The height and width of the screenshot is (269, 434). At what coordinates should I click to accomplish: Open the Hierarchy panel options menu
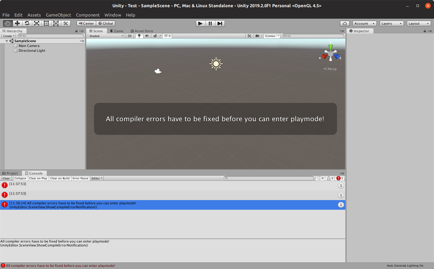pyautogui.click(x=81, y=31)
